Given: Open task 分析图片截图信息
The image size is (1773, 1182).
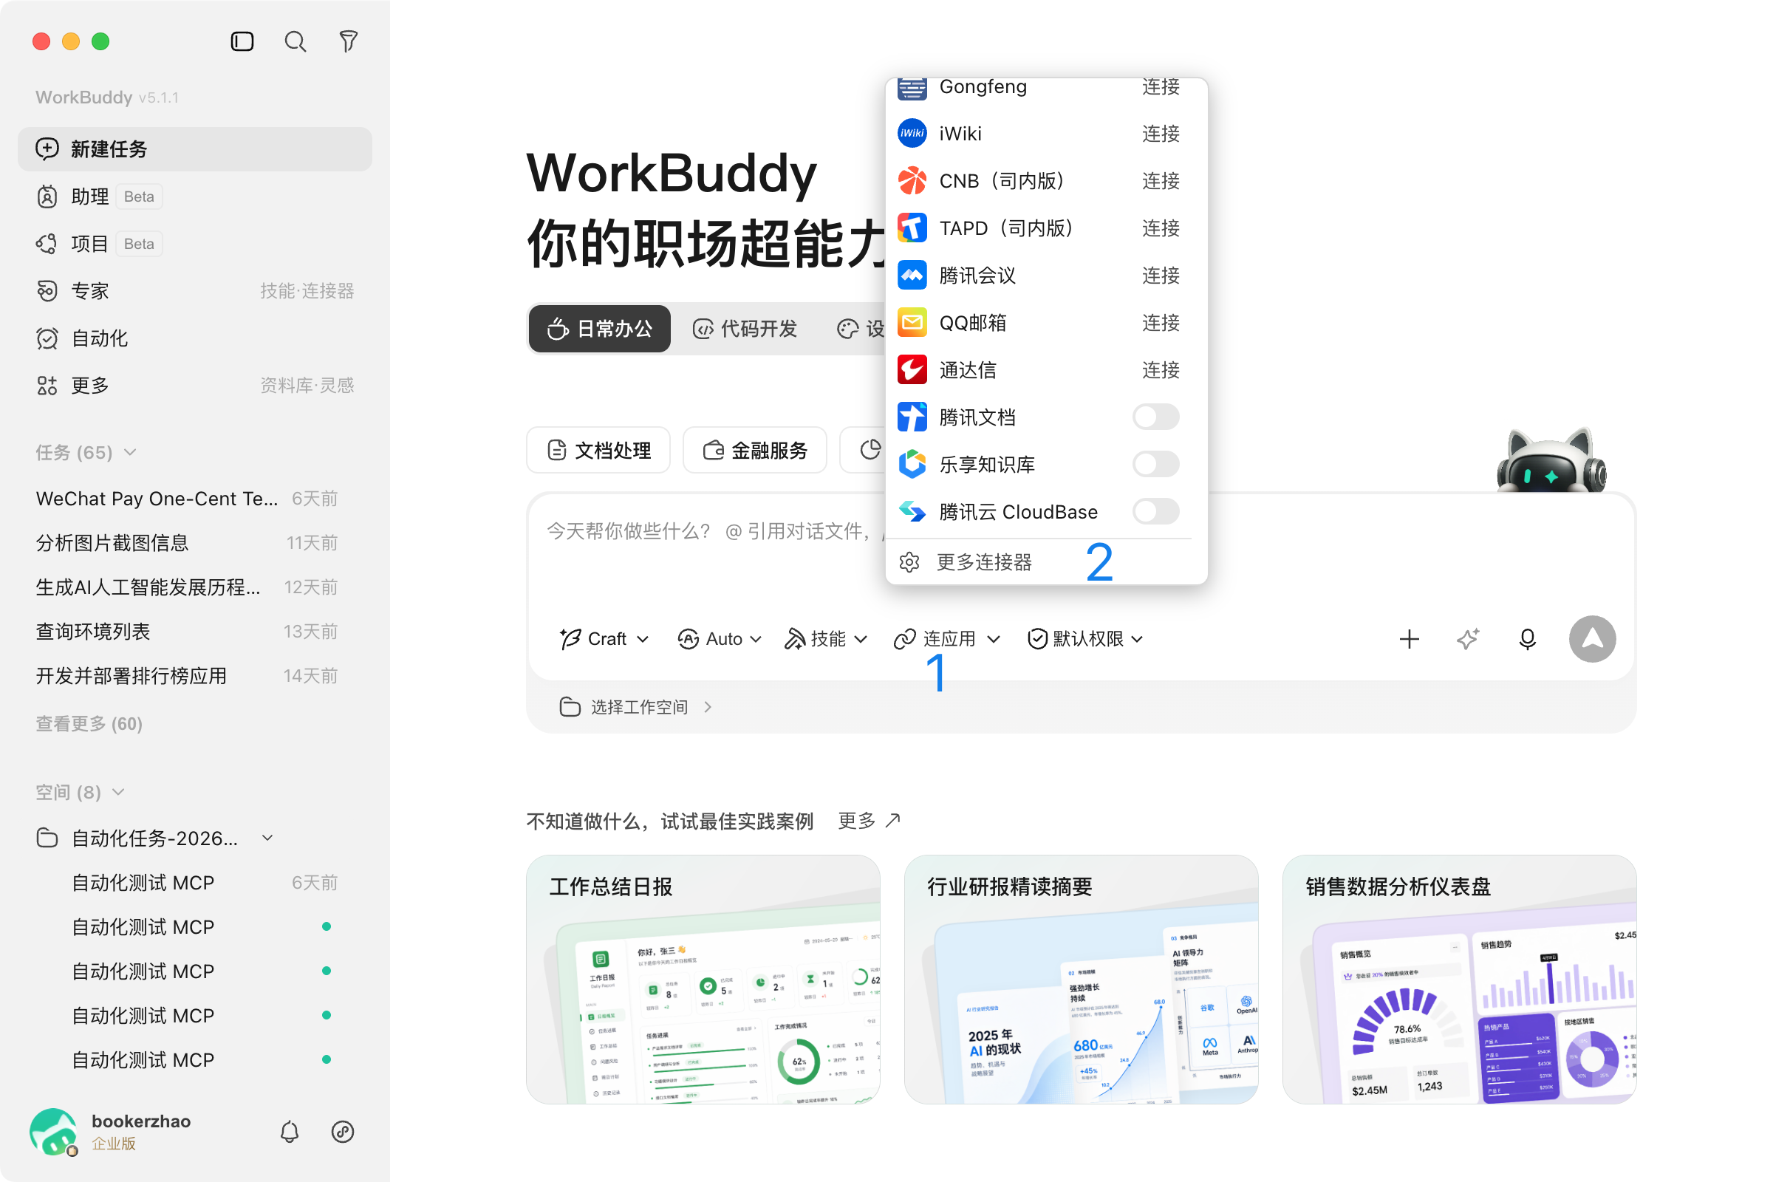Looking at the screenshot, I should (x=187, y=543).
